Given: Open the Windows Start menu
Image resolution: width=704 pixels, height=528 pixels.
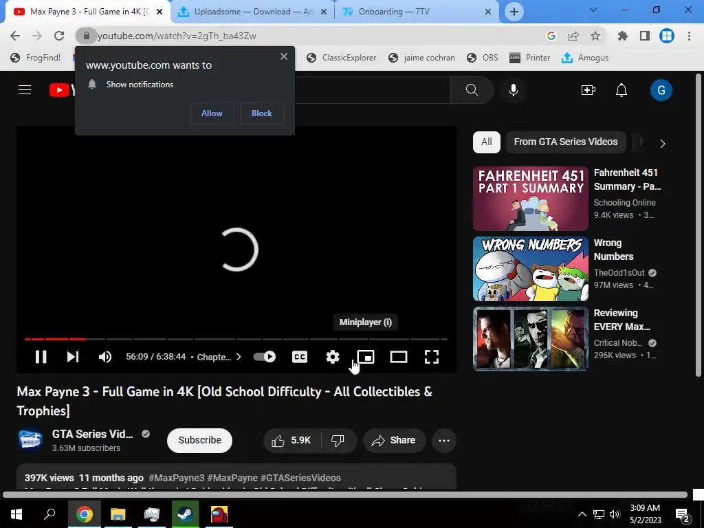Looking at the screenshot, I should (16, 514).
